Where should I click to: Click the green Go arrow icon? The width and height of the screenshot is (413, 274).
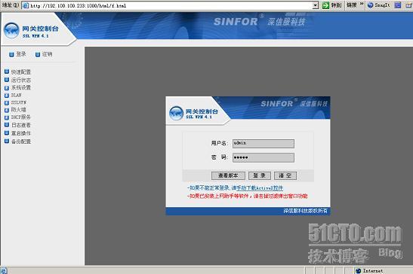pos(326,5)
